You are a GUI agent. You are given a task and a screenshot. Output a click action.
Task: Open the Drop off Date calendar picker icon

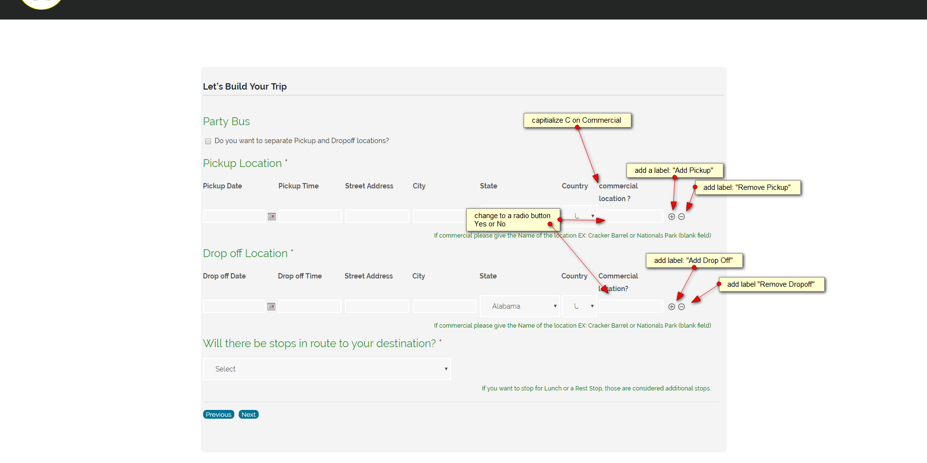click(271, 307)
